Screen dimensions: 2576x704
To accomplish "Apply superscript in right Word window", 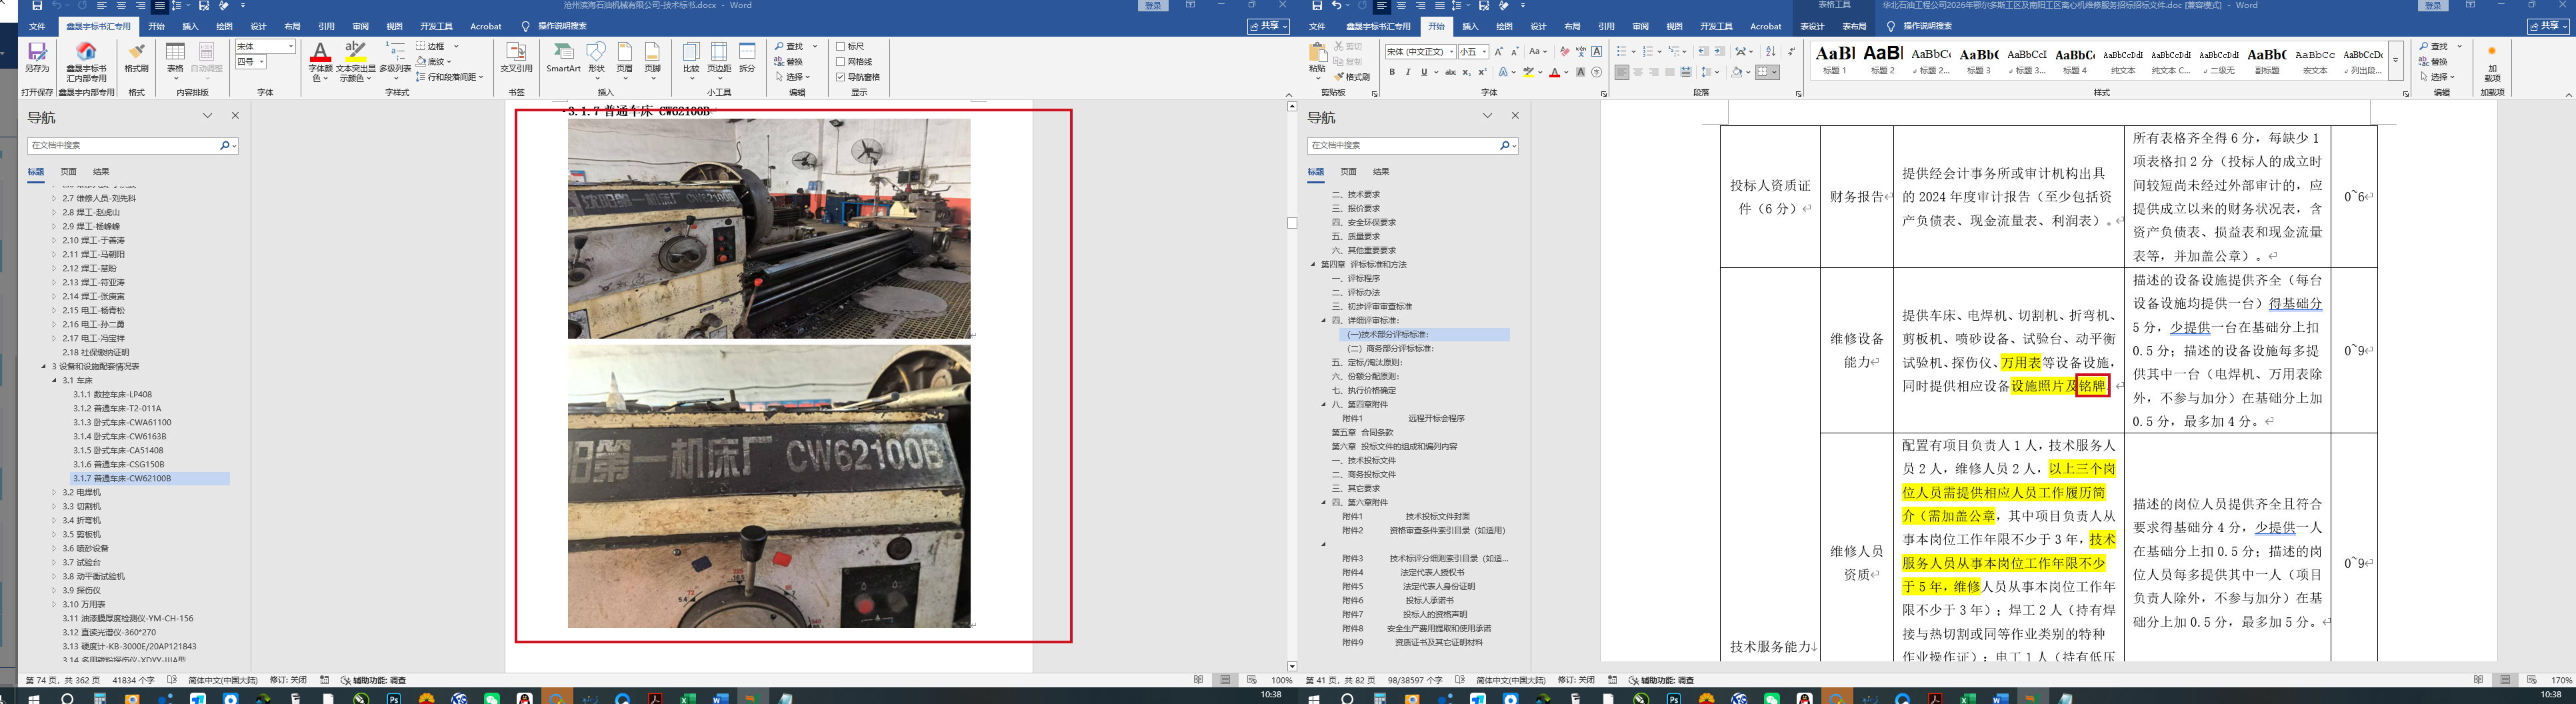I will click(x=1481, y=72).
